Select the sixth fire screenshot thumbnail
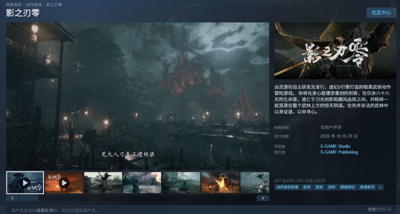 (220, 183)
